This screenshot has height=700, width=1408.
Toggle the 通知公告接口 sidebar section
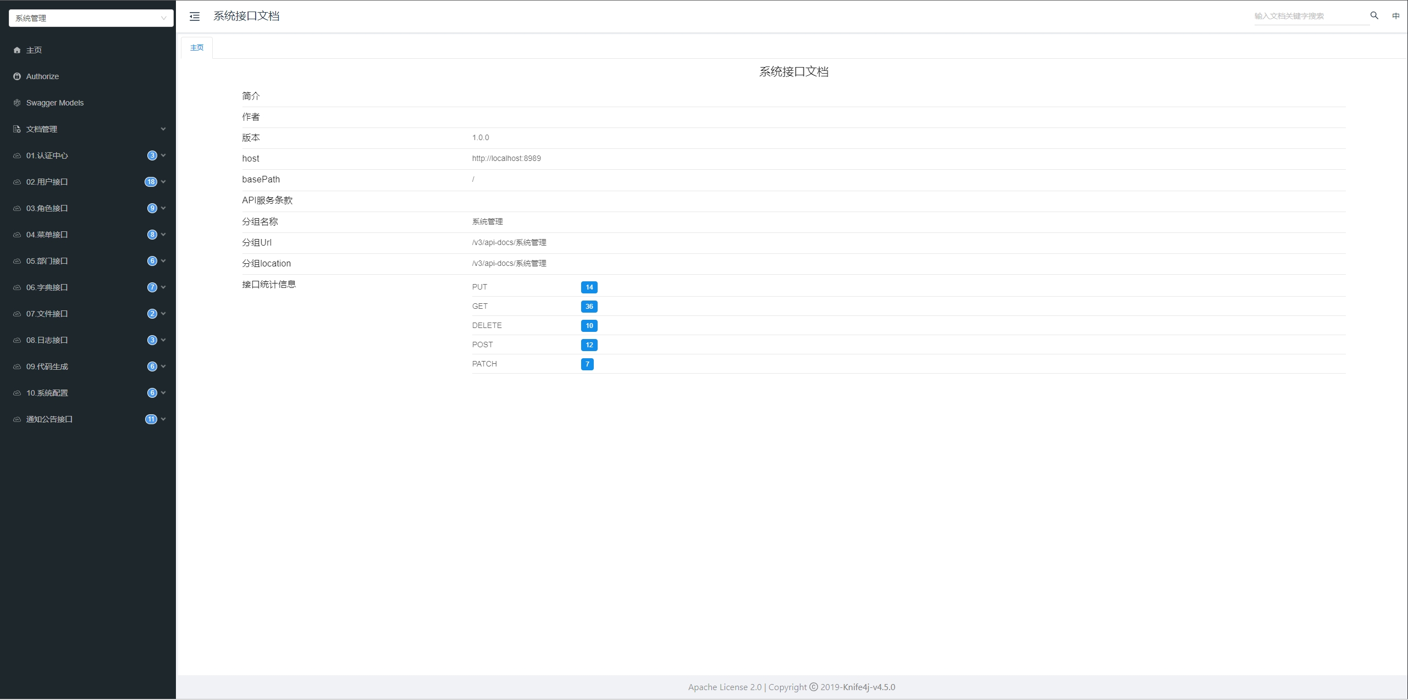click(x=88, y=419)
